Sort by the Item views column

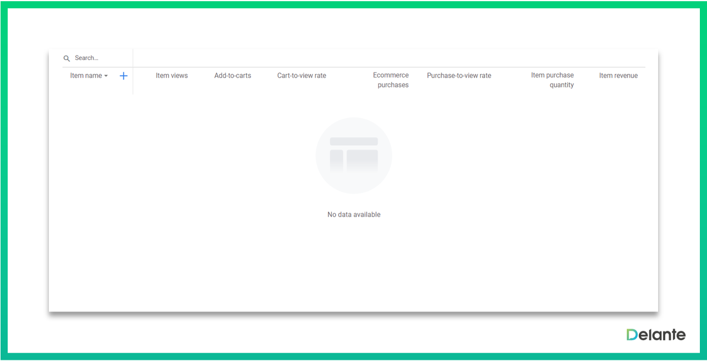171,76
